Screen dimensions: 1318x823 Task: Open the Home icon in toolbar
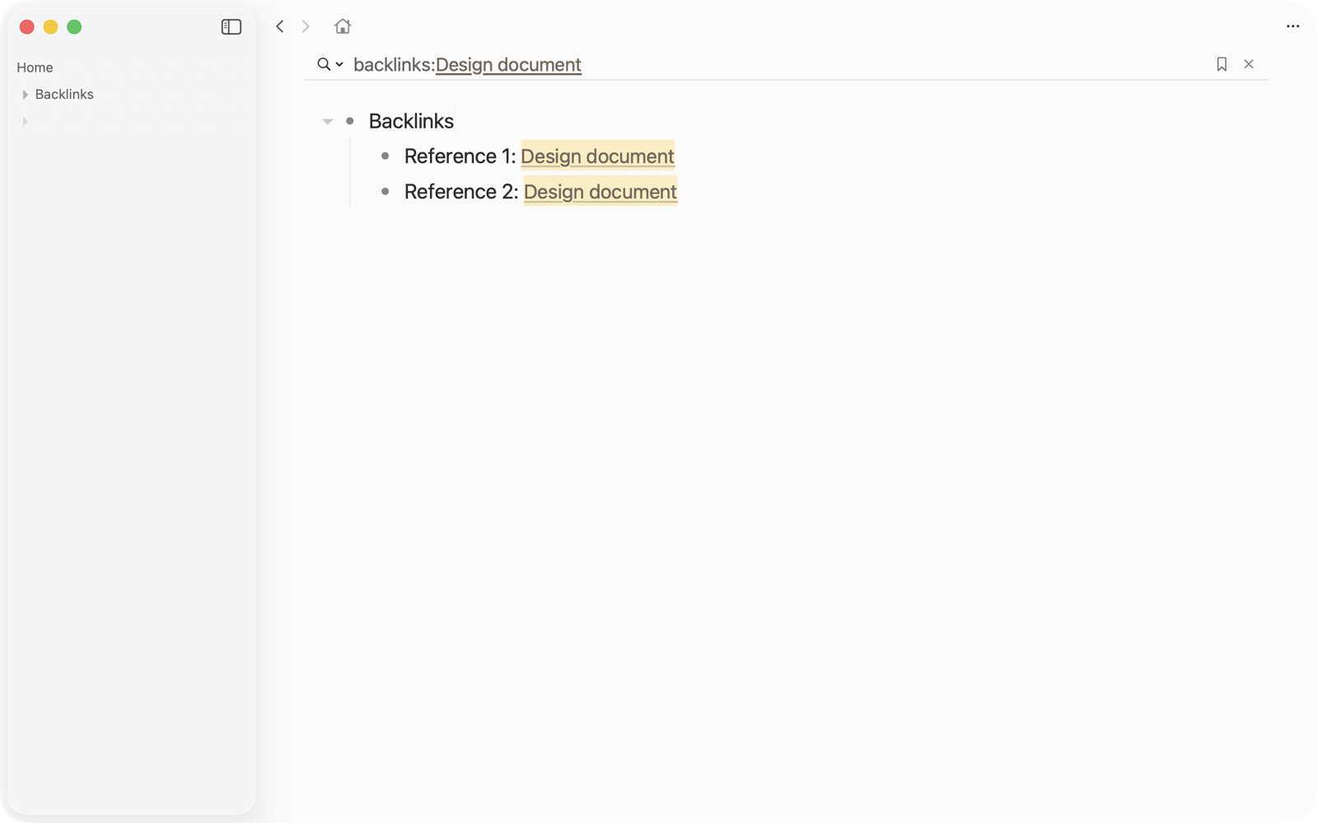[x=343, y=26]
